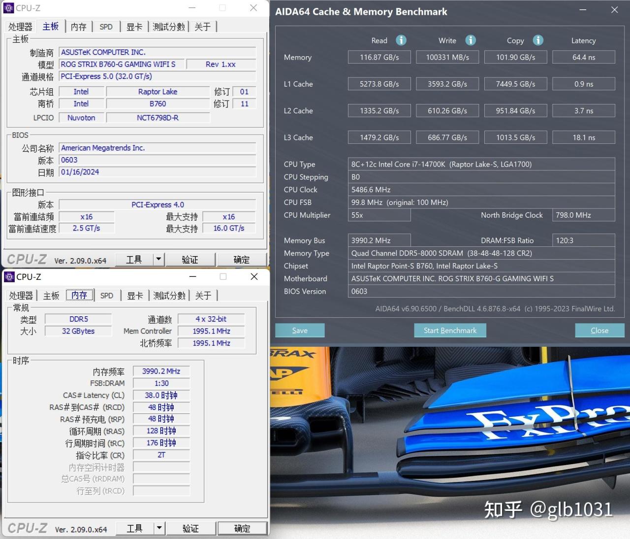Click 确定 button in upper CPU-Z window
Viewport: 630px width, 539px height.
click(242, 259)
